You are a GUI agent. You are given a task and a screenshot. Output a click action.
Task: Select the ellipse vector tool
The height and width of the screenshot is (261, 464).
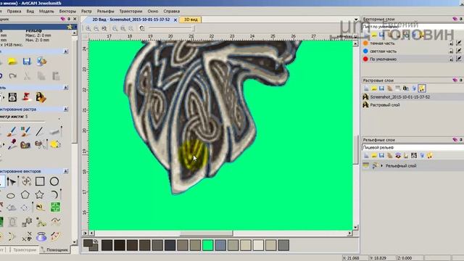point(11,195)
